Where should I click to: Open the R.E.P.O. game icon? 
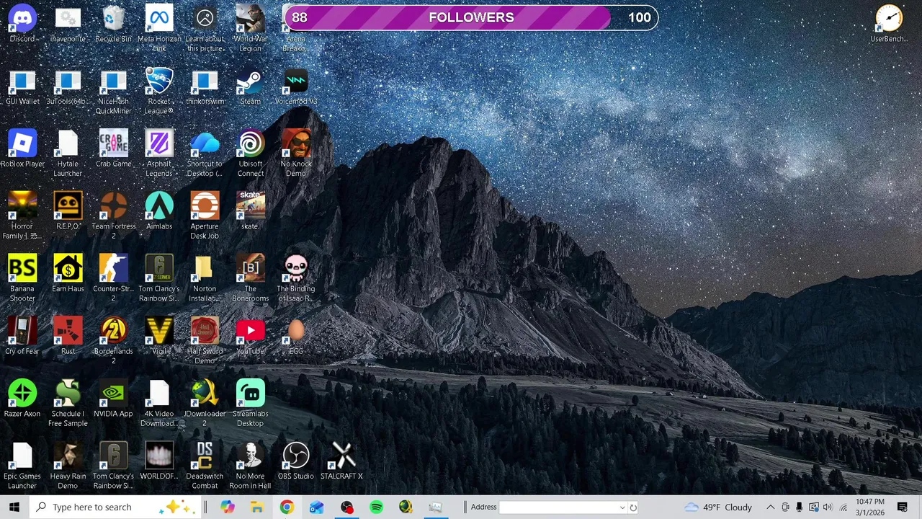click(68, 211)
